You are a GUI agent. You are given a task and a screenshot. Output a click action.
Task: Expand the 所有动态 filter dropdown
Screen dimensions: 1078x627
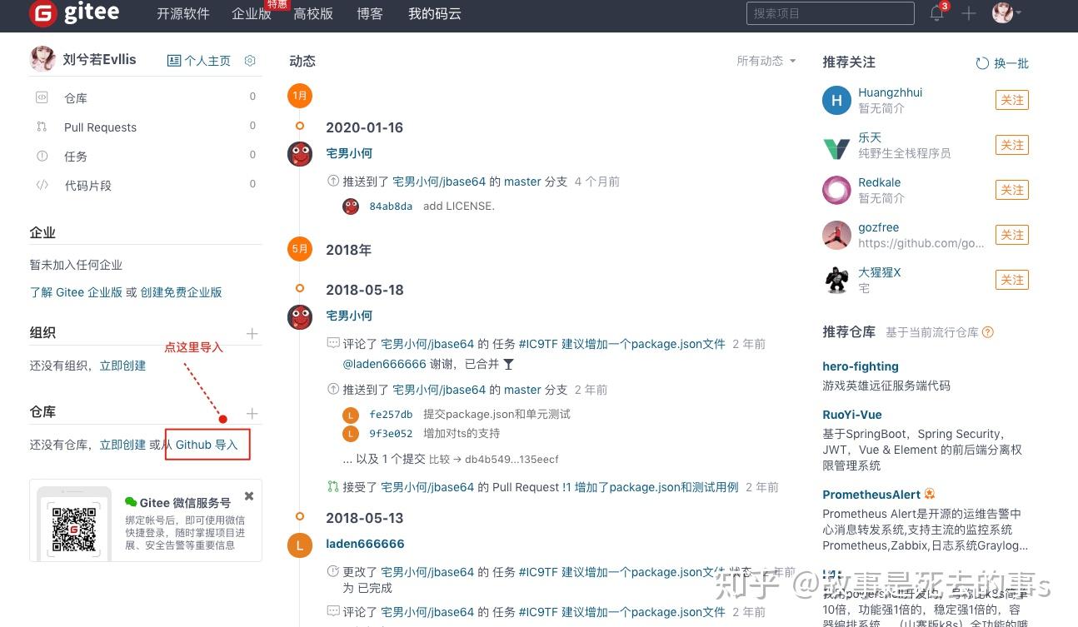click(766, 61)
